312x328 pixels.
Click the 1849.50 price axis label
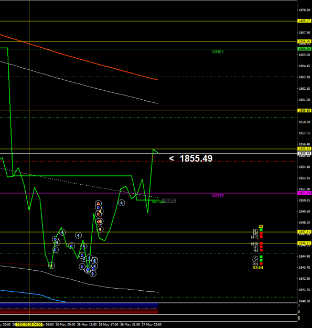(x=304, y=211)
